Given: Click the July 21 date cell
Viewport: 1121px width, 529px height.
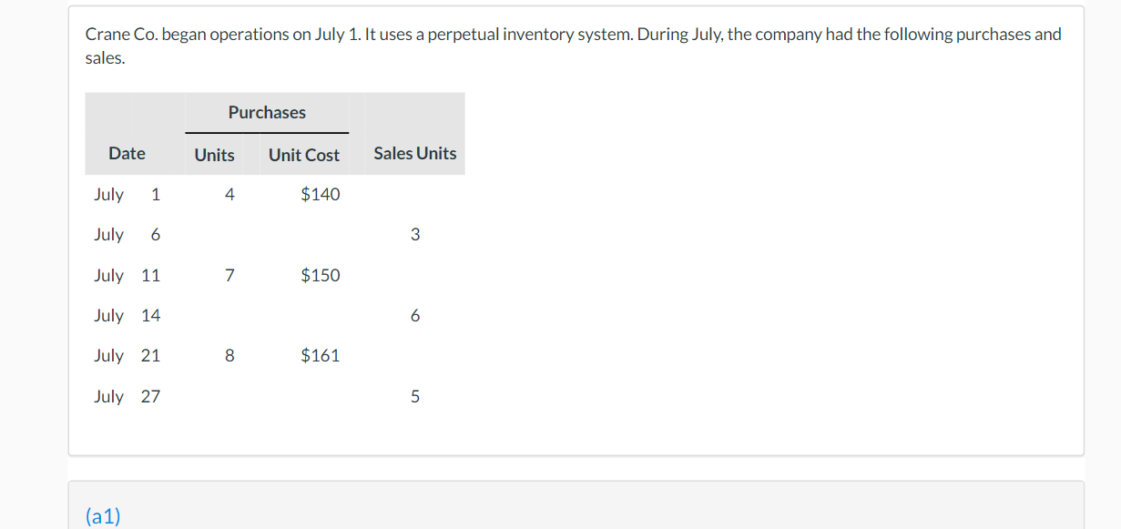Looking at the screenshot, I should [x=127, y=356].
